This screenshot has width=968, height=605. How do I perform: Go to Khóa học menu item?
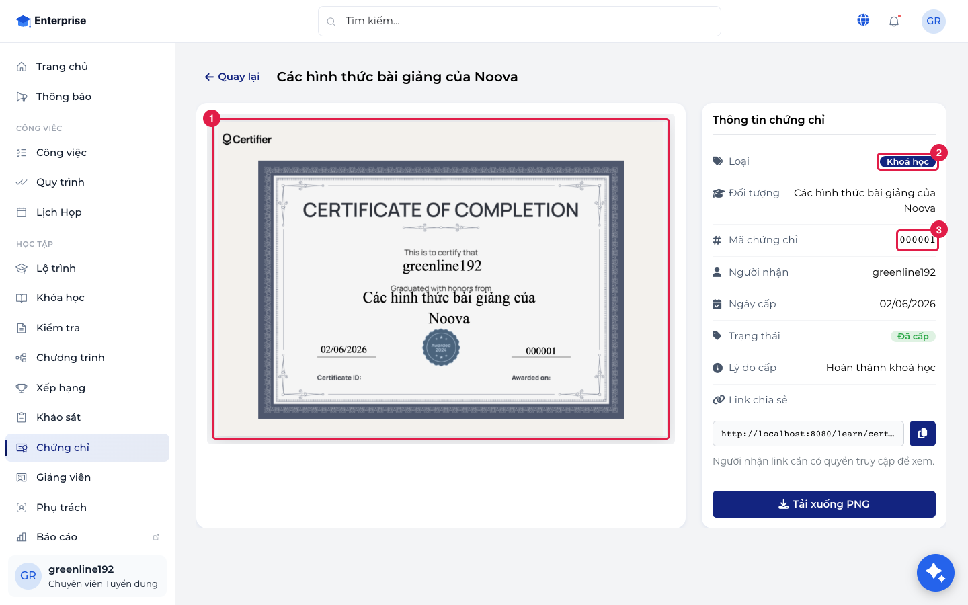[x=87, y=298]
